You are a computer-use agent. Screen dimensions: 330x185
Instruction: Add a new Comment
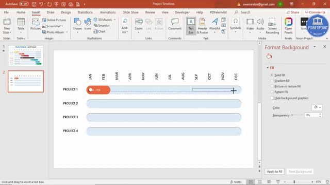175,24
